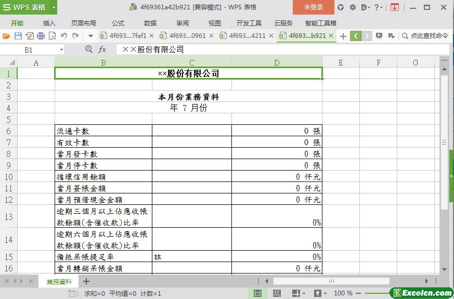Open the 页面布局 ribbon tab

(x=83, y=23)
